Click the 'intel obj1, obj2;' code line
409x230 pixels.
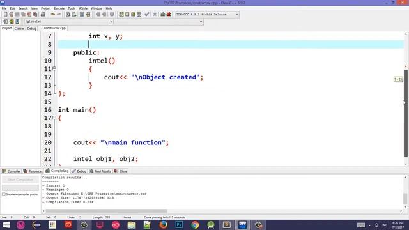(105, 159)
